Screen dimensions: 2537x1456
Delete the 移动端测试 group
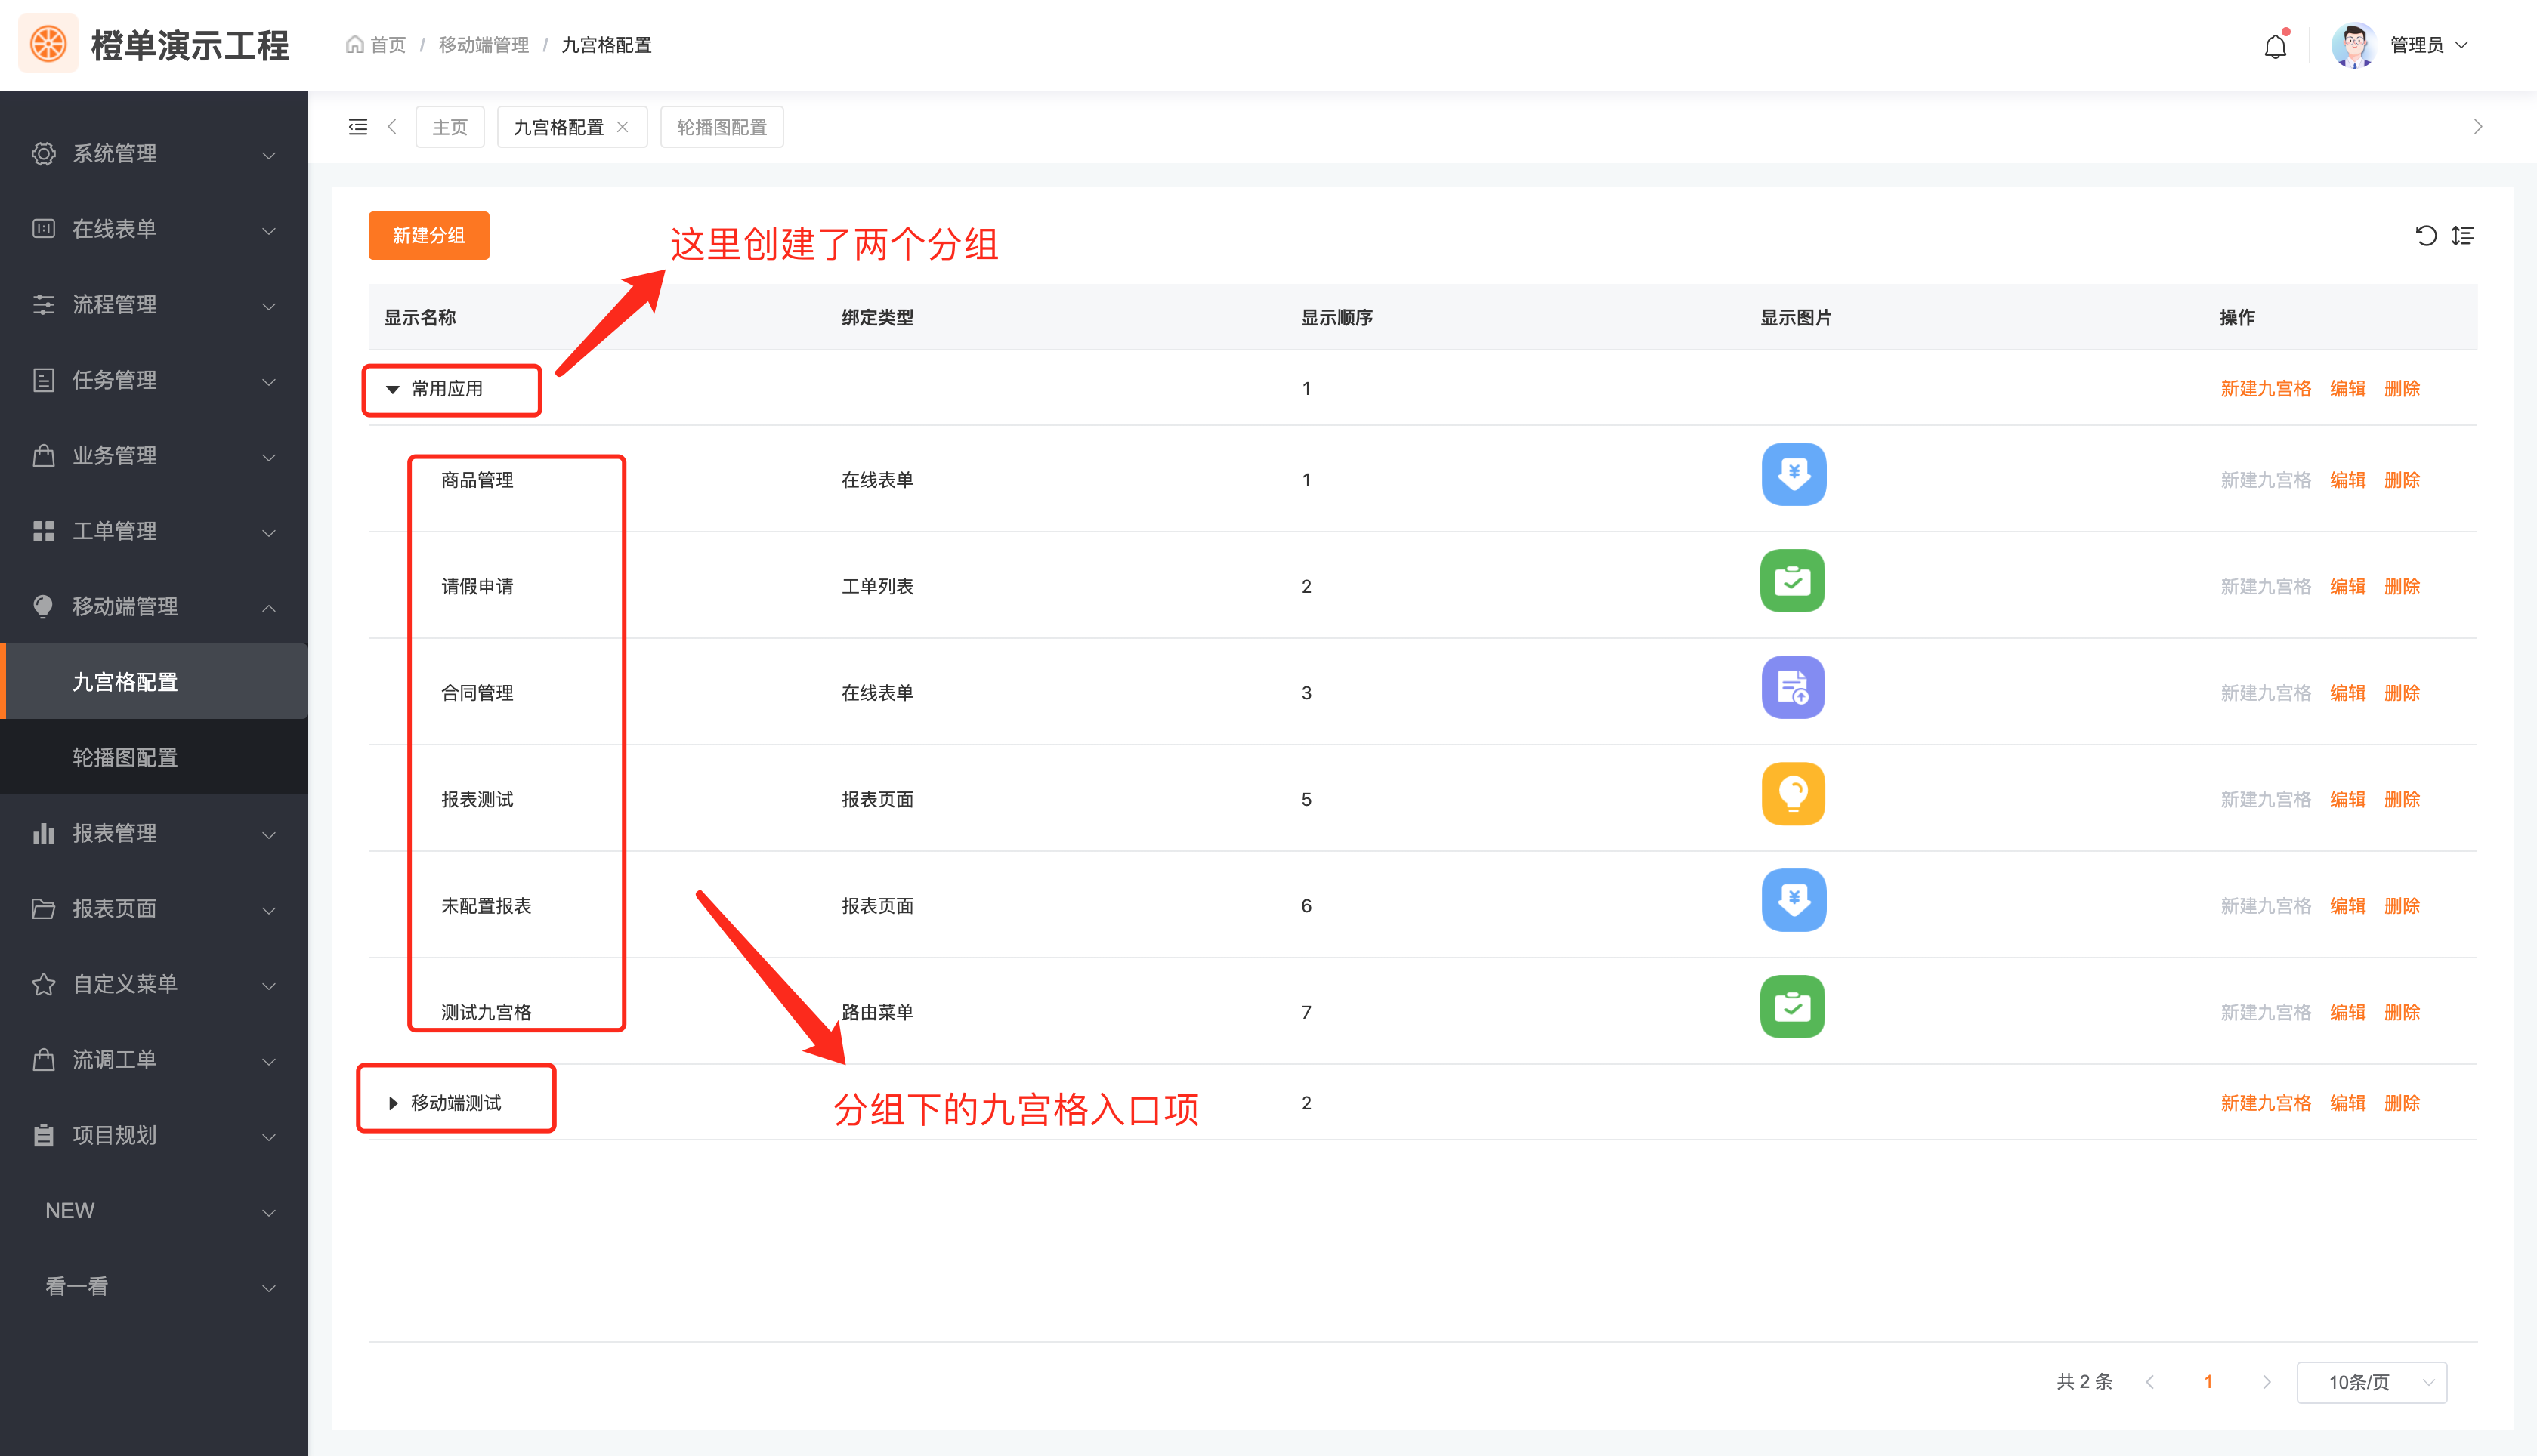[x=2401, y=1103]
